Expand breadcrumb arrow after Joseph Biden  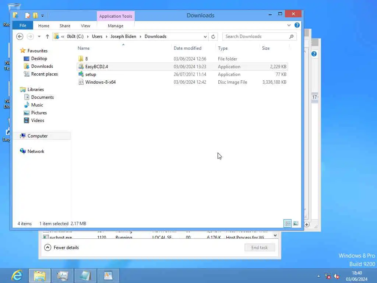[140, 36]
